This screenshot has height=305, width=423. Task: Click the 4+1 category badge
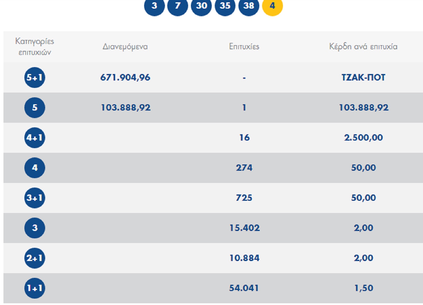click(x=35, y=138)
